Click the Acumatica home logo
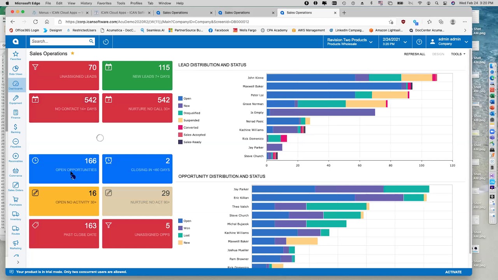 tap(16, 41)
